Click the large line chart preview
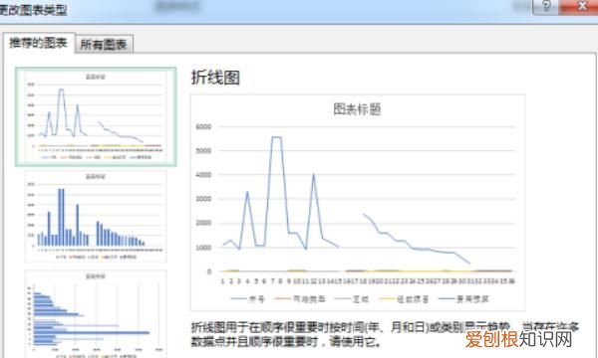 pos(358,203)
